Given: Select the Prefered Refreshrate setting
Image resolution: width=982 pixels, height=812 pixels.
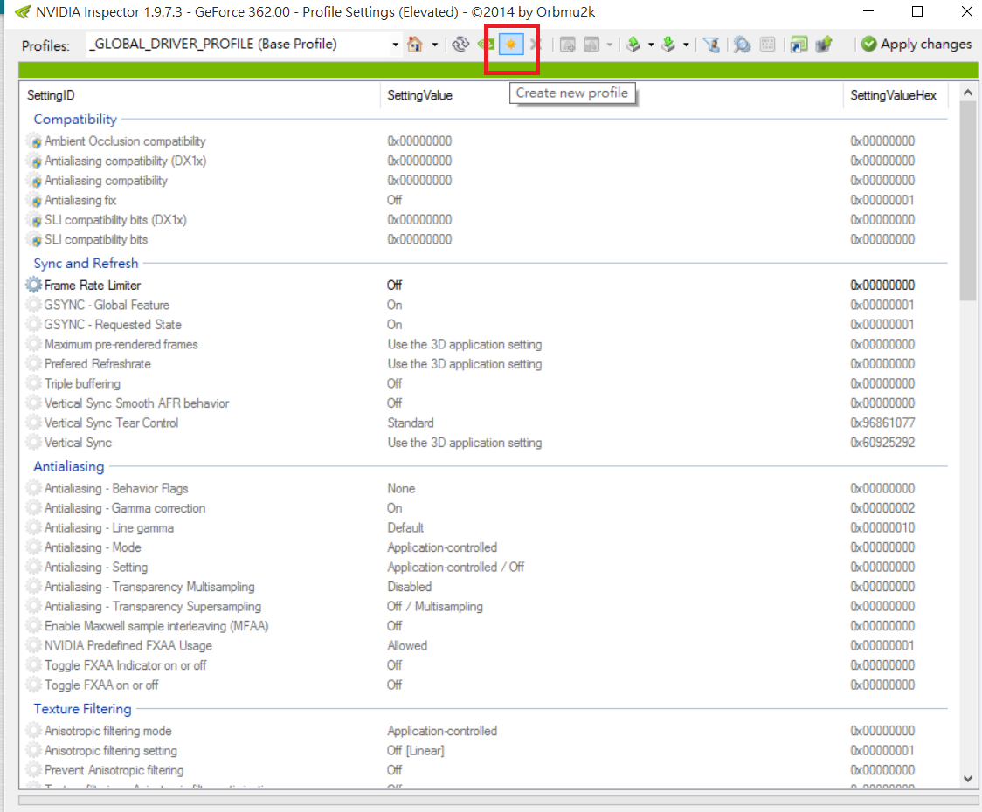Looking at the screenshot, I should [98, 364].
